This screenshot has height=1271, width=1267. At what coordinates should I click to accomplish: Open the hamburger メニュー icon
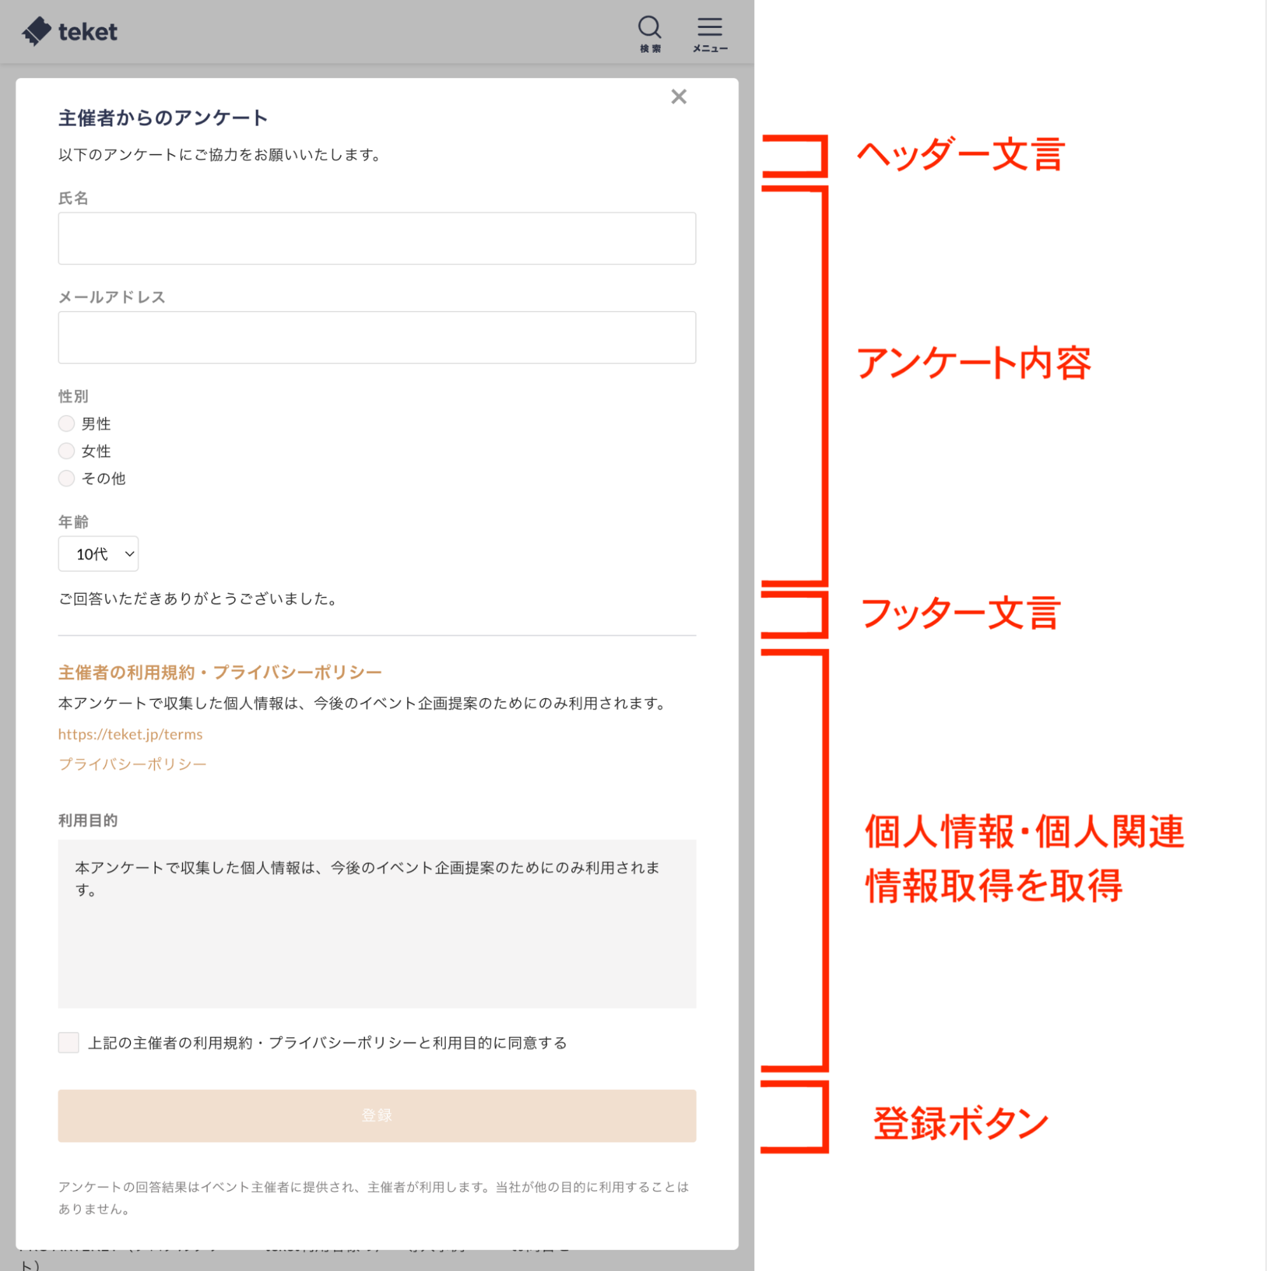coord(710,34)
